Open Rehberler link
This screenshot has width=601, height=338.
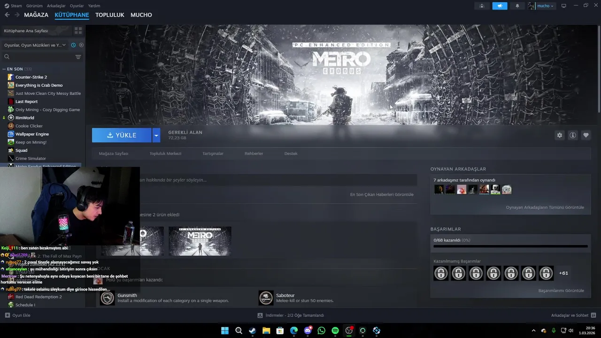[x=254, y=154]
